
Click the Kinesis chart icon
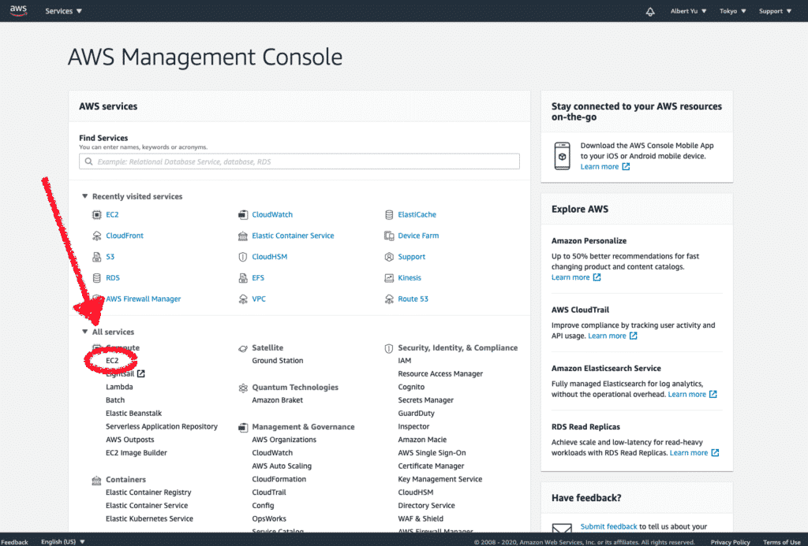tap(389, 278)
